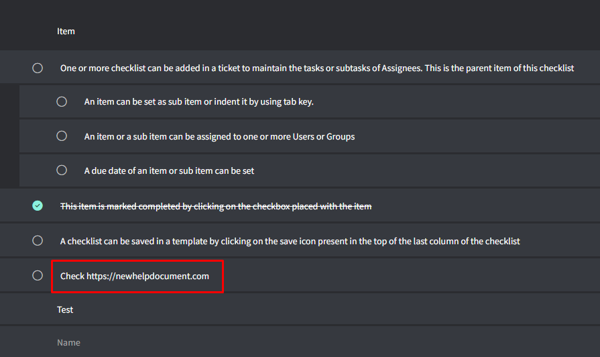Viewport: 600px width, 357px height.
Task: Click the 'Item' column header
Action: point(66,32)
